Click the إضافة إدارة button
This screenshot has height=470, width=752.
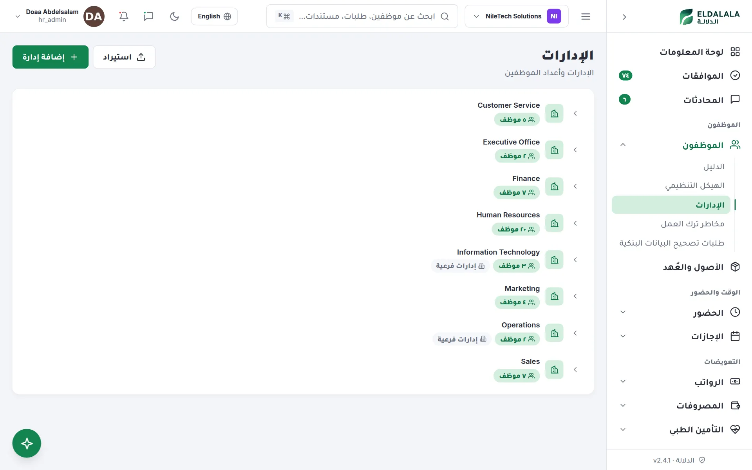click(51, 57)
